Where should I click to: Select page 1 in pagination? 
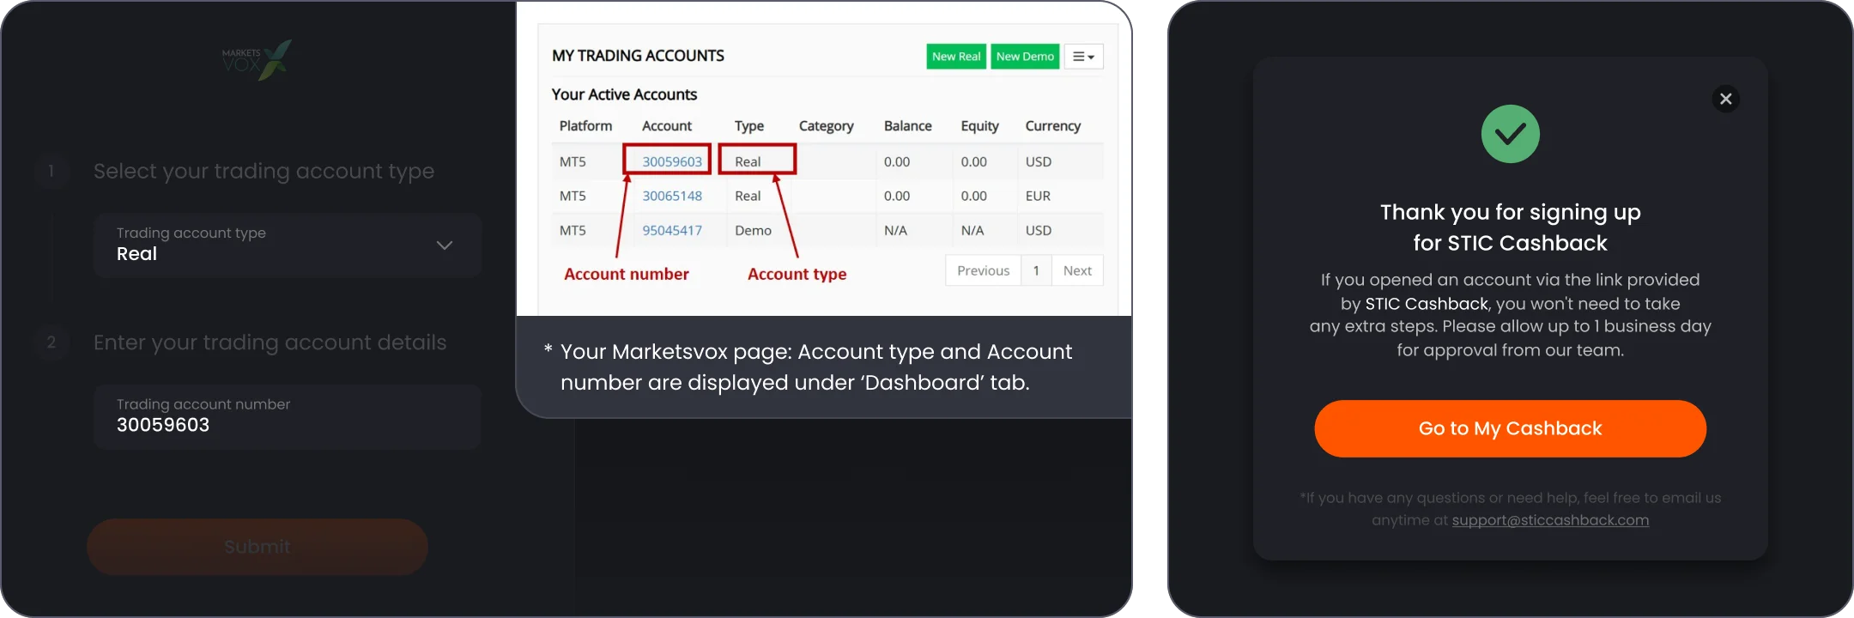click(1036, 270)
